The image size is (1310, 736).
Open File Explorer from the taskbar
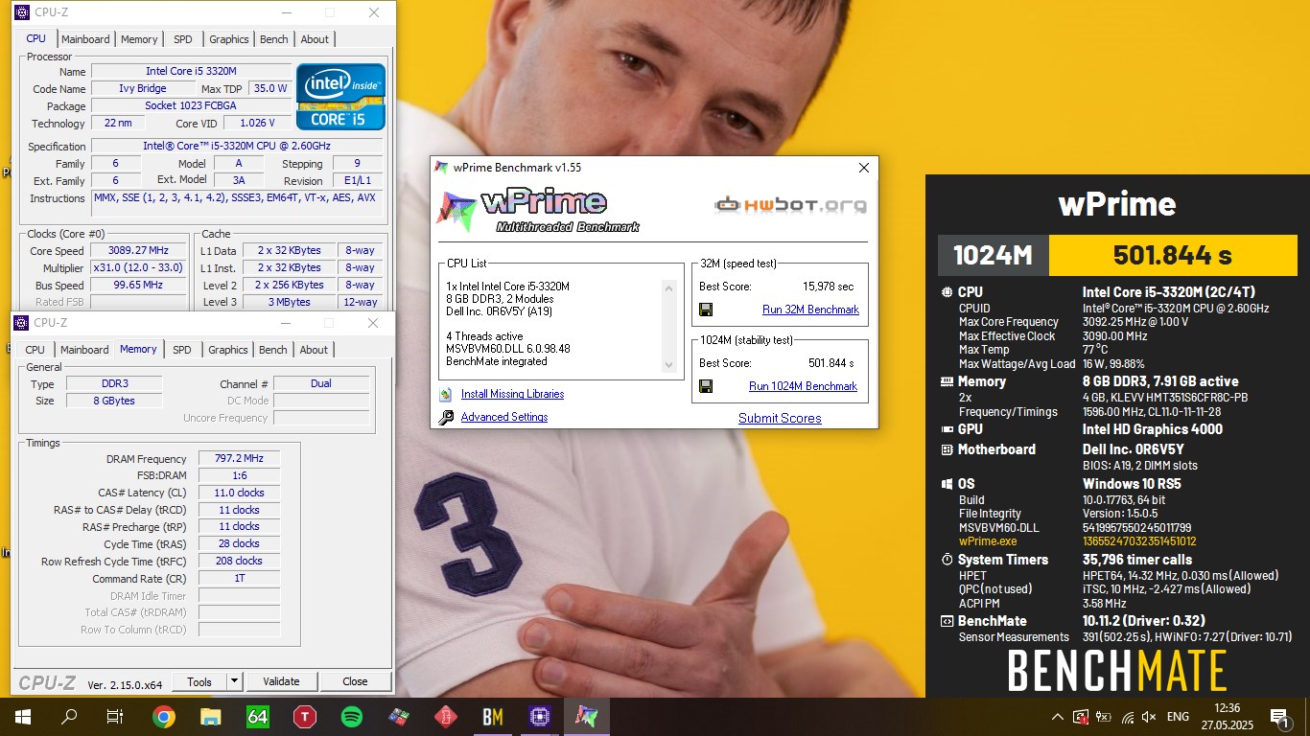[211, 717]
